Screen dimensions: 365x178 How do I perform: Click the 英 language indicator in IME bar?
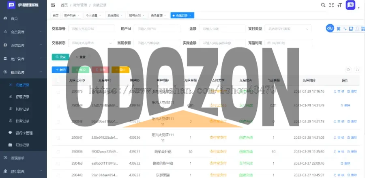coord(339,29)
